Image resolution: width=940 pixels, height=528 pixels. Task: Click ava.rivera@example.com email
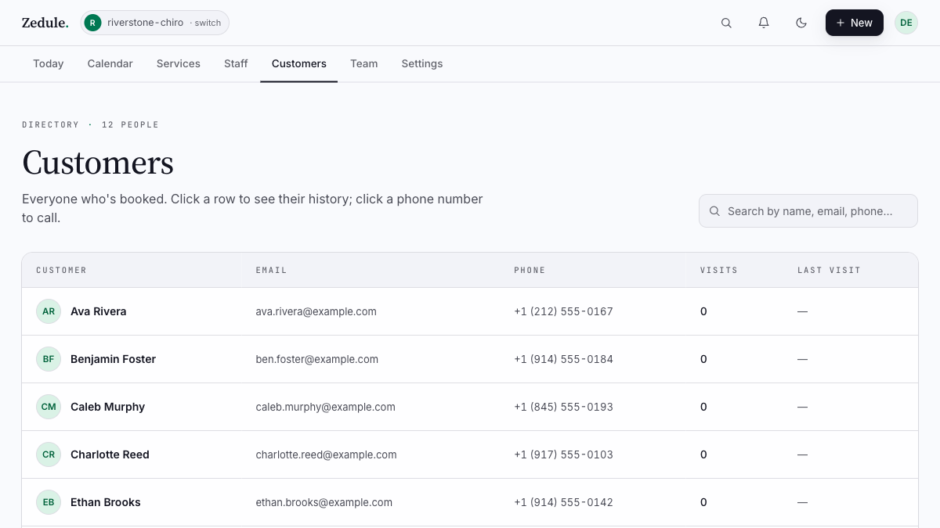coord(316,311)
